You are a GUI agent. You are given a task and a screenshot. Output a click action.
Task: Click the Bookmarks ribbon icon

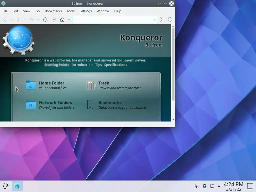[x=90, y=104]
